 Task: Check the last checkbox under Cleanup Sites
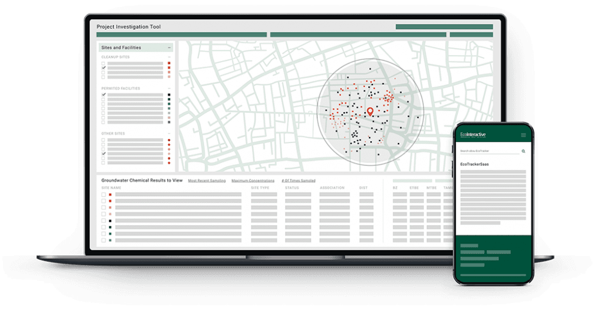(x=104, y=77)
